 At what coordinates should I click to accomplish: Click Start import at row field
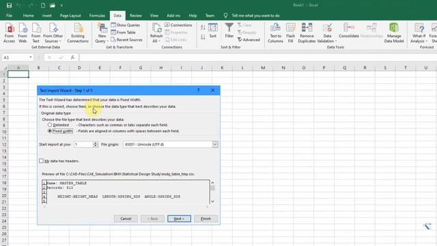tap(83, 144)
